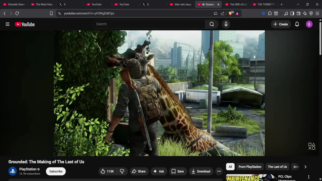
Task: Open the share icon in the address bar
Action: click(223, 13)
